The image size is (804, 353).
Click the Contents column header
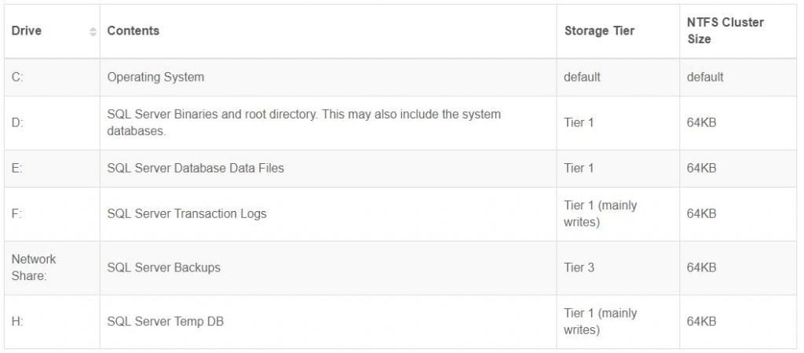click(133, 31)
